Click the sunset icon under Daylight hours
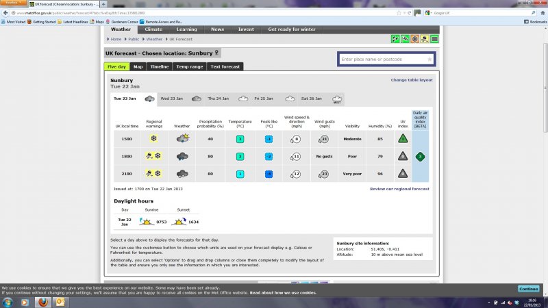548x308 pixels. [179, 221]
